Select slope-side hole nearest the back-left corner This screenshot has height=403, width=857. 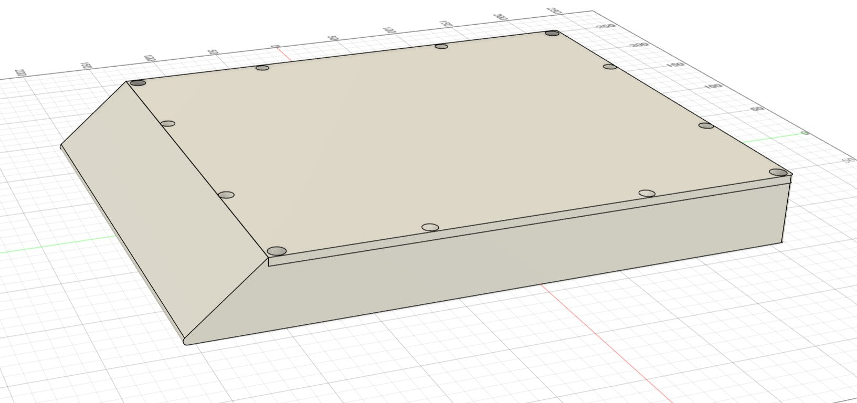(x=168, y=124)
